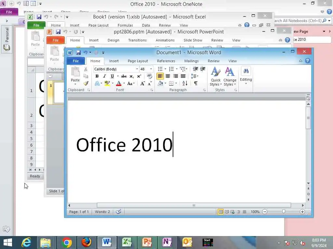Open the Transitions tab in PowerPoint

click(138, 40)
